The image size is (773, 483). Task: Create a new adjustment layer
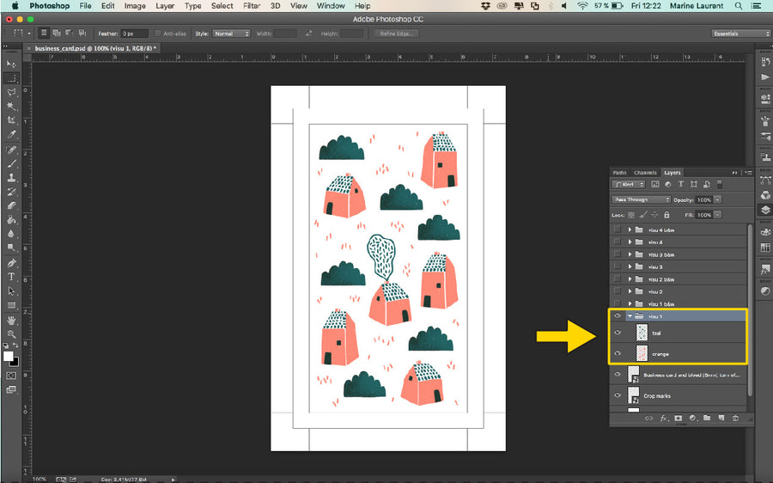point(692,419)
